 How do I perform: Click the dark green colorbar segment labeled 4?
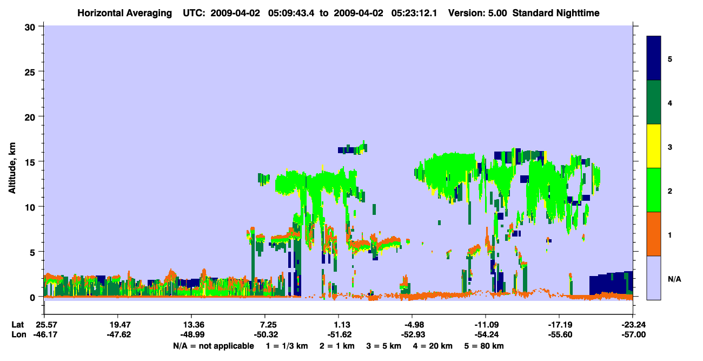click(x=654, y=102)
